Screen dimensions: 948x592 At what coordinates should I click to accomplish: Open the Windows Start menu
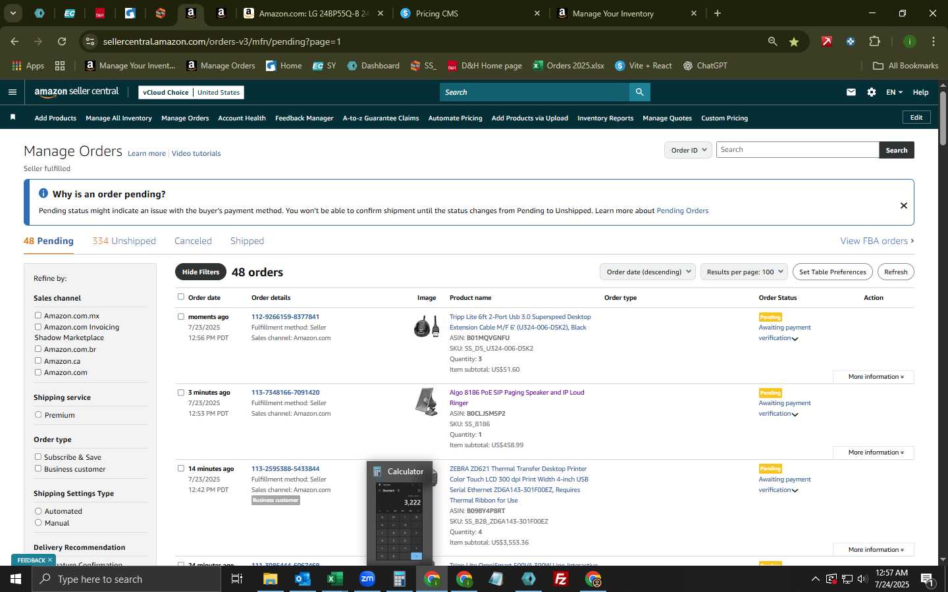tap(16, 579)
